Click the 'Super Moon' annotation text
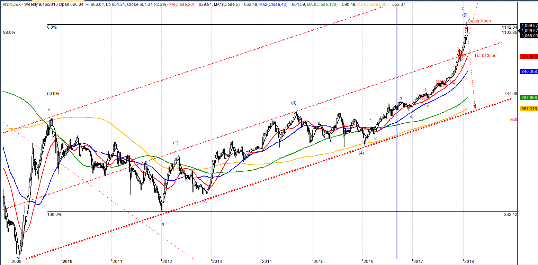Screen dimensions: 538x265 click(479, 21)
